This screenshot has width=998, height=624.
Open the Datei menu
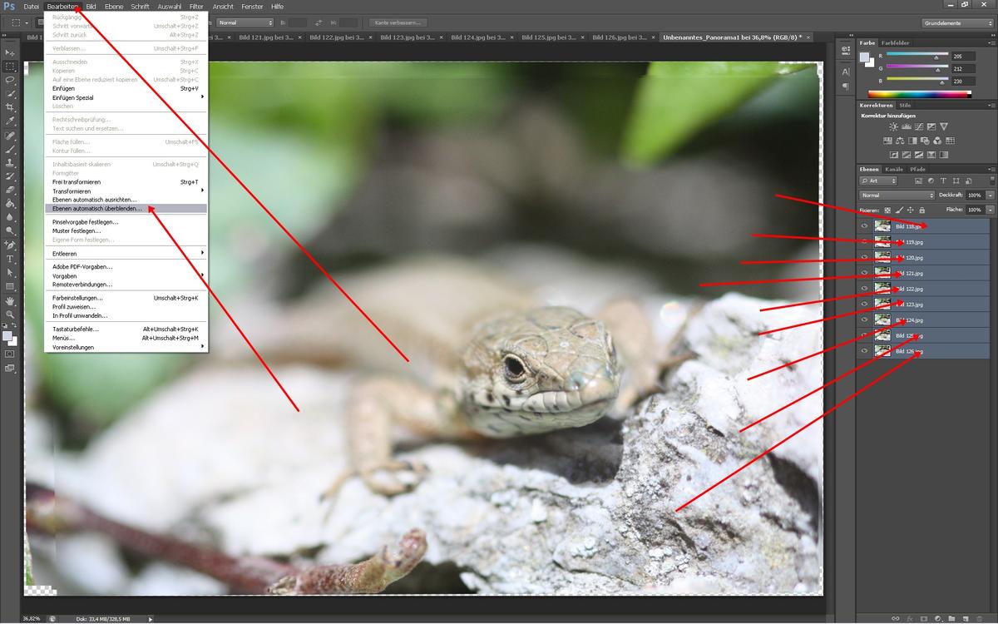point(32,6)
